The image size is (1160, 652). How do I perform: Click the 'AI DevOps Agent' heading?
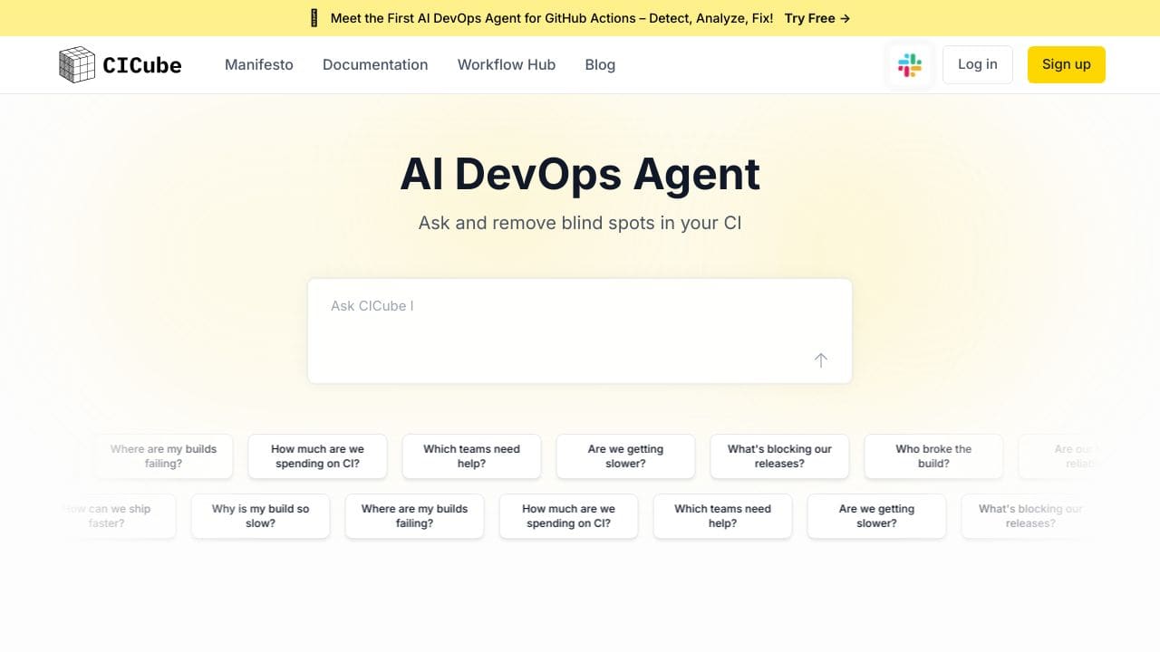click(580, 174)
